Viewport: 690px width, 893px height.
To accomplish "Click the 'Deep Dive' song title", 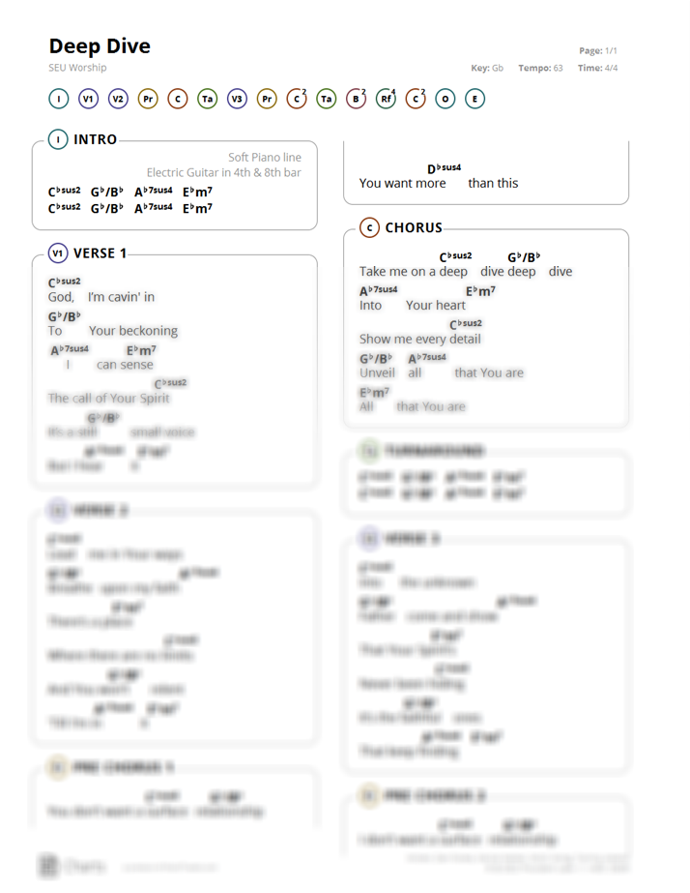I will (x=100, y=46).
